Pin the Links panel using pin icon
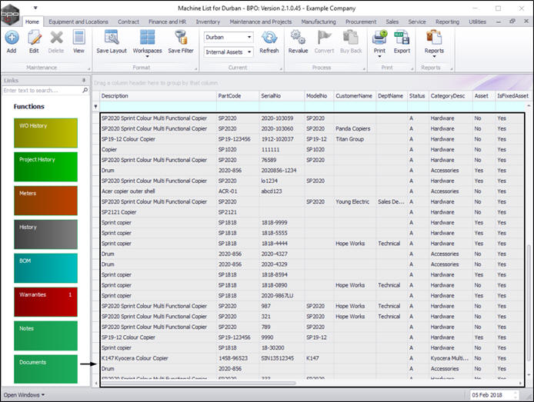Screen dimensions: 534x402 point(83,80)
